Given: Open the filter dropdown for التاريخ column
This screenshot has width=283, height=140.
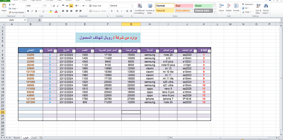Looking at the screenshot, I should [74, 51].
